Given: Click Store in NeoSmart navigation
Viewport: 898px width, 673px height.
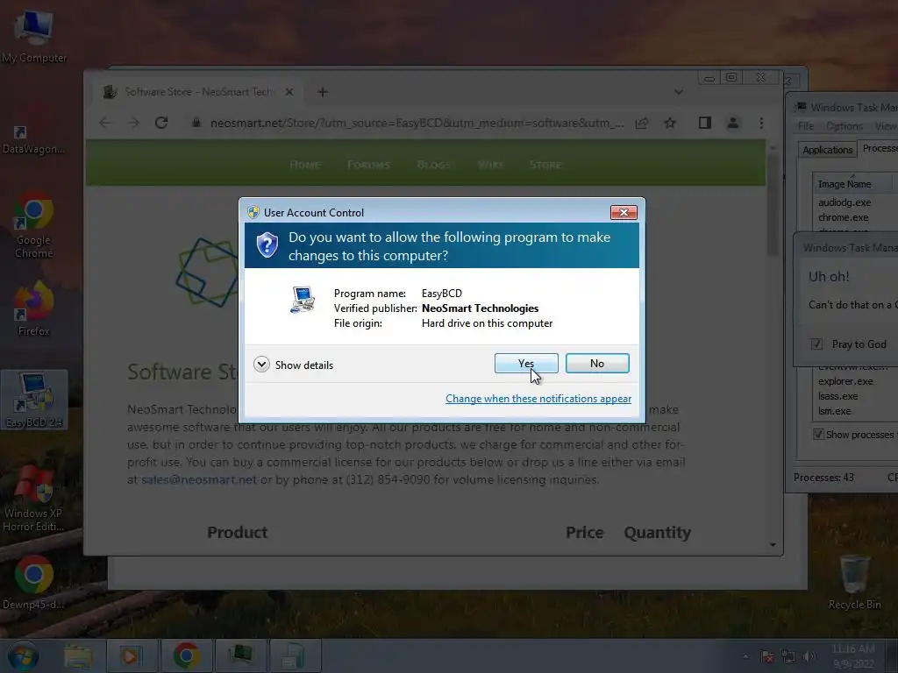Looking at the screenshot, I should point(545,165).
